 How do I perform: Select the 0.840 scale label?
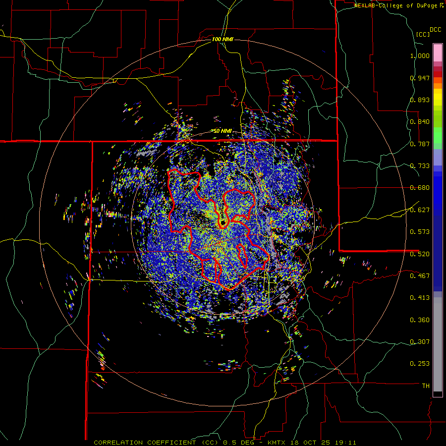tap(420, 122)
